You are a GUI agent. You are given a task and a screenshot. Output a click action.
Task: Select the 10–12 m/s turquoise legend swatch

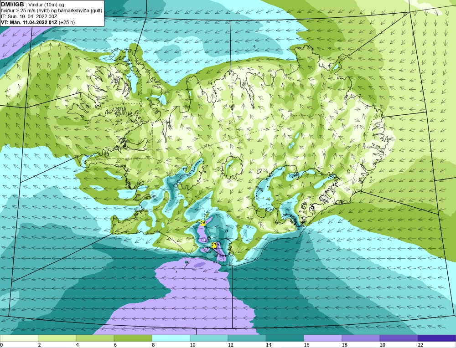(209, 338)
